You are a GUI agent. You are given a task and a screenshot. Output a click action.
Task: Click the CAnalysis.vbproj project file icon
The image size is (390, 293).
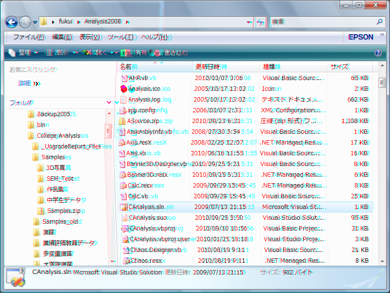(x=125, y=228)
